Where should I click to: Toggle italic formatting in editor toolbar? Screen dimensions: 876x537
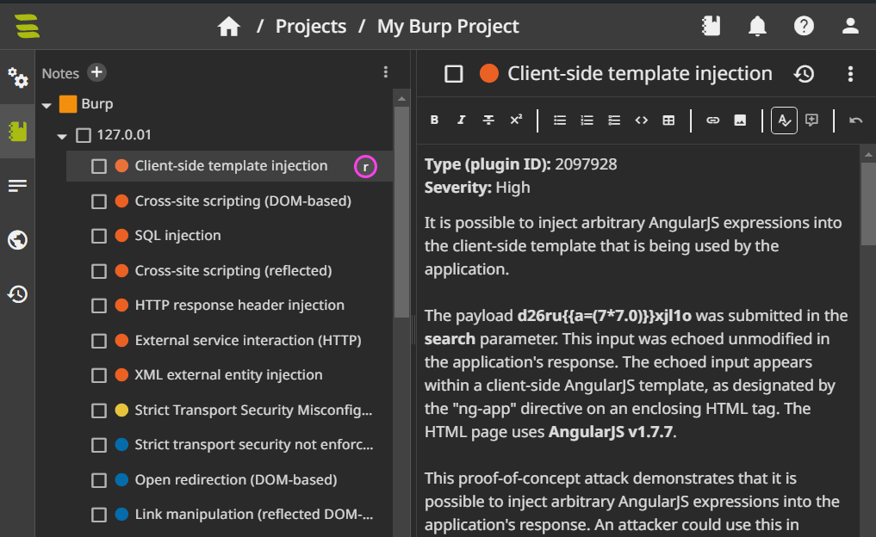[461, 120]
